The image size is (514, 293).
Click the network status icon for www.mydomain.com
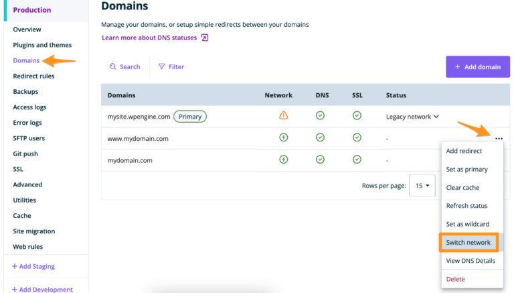(x=284, y=138)
